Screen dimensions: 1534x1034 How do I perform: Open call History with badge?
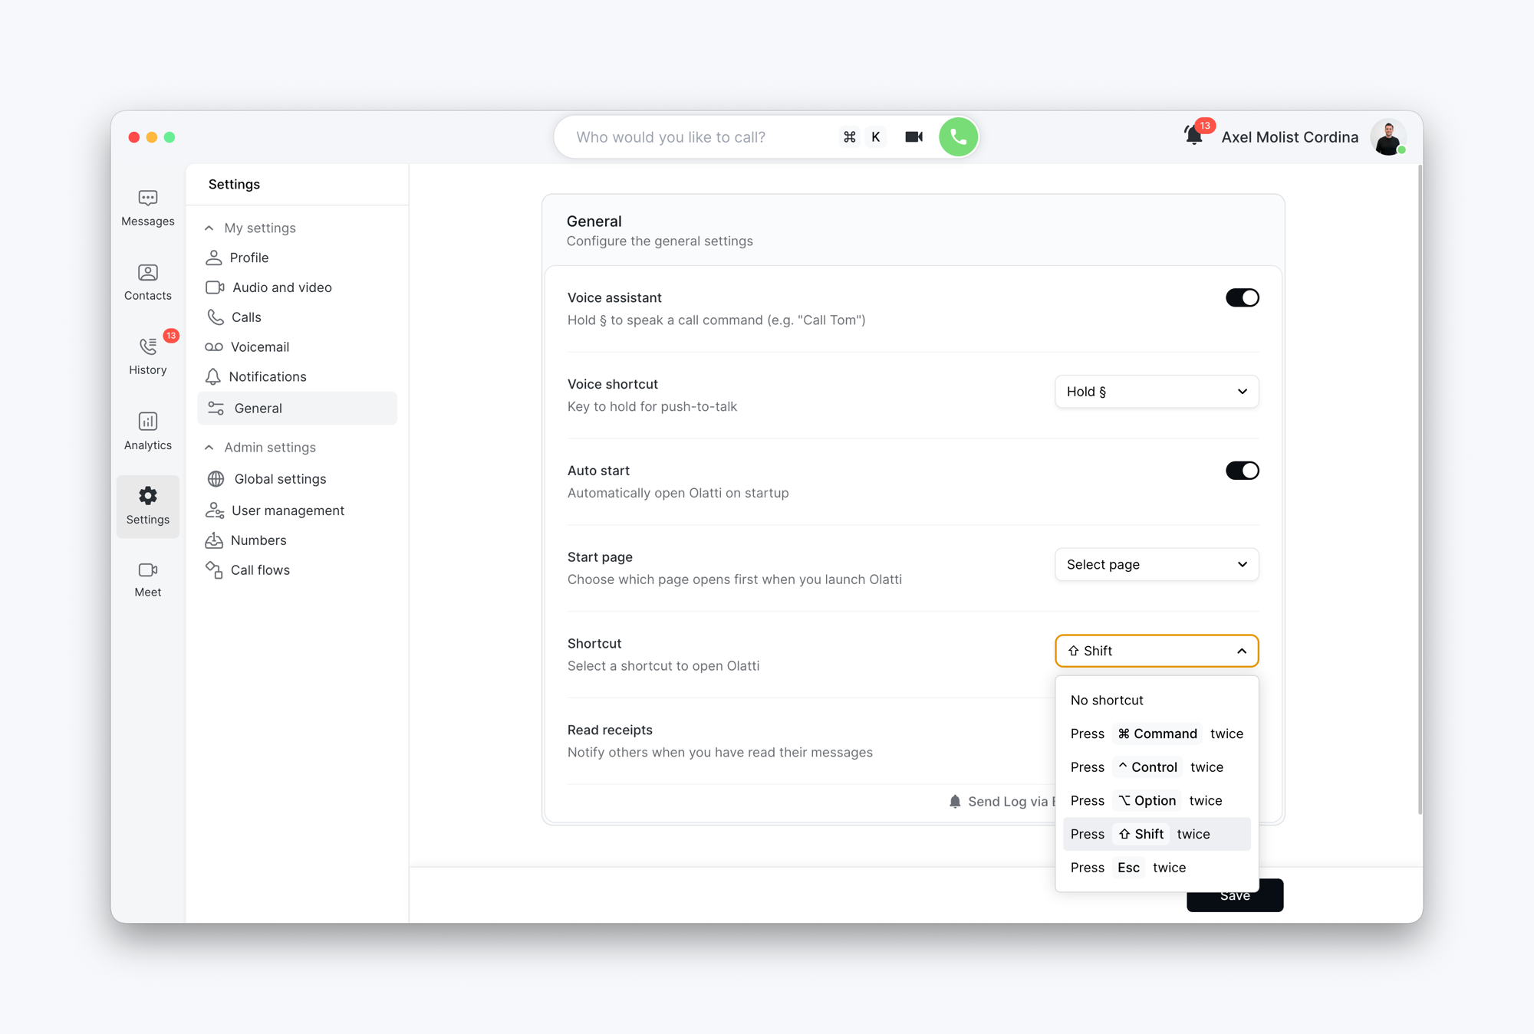tap(147, 357)
